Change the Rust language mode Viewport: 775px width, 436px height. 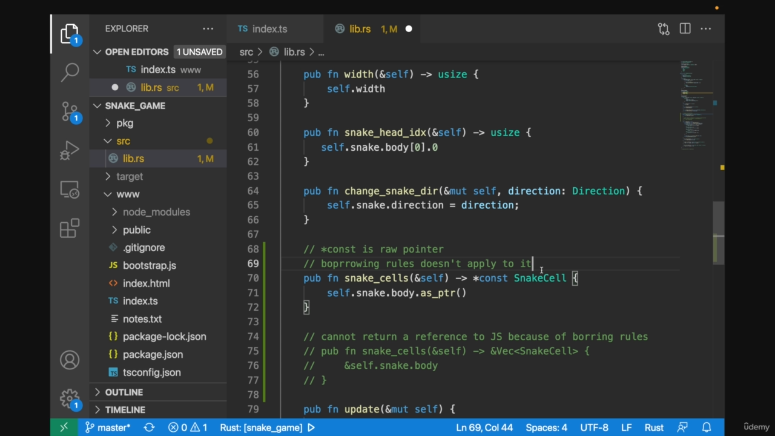click(653, 428)
